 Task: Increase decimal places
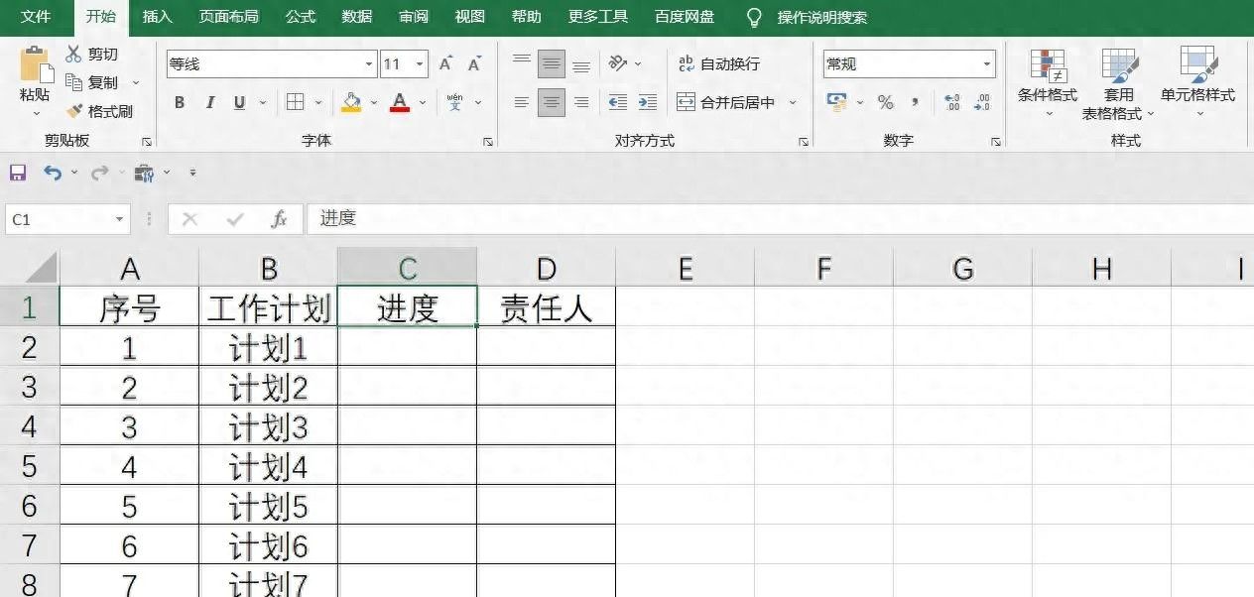click(952, 102)
